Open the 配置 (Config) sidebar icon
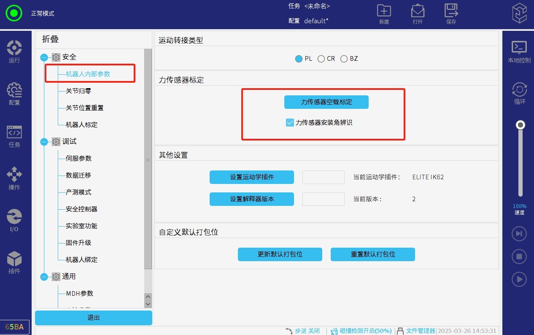Image resolution: width=534 pixels, height=335 pixels. pos(14,93)
